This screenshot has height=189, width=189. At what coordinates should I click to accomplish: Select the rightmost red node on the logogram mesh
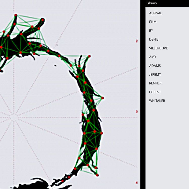tap(103, 98)
